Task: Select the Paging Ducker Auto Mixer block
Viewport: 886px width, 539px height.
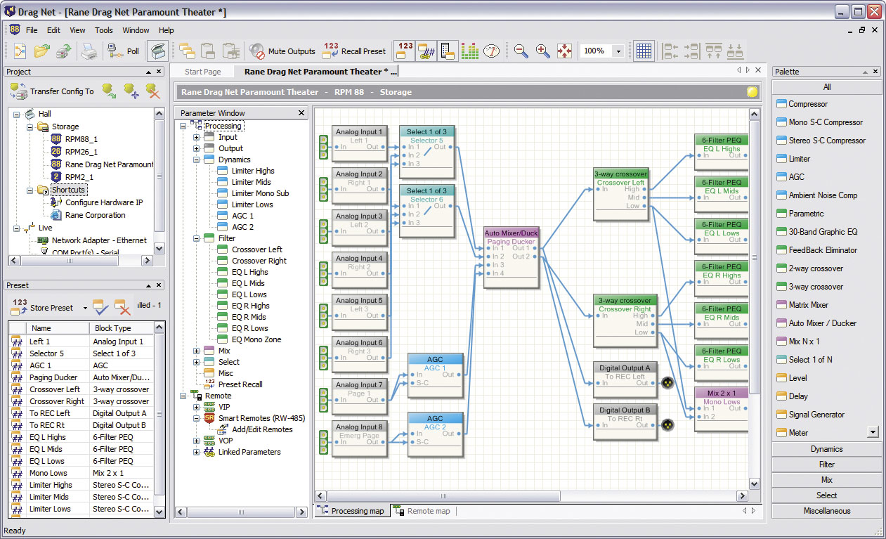Action: 511,257
